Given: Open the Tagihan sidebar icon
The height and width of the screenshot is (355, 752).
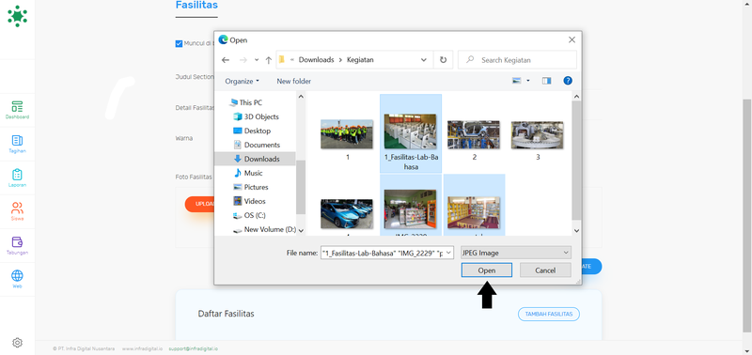Looking at the screenshot, I should 17,144.
